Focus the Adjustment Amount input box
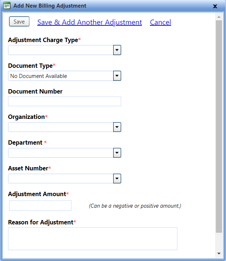Screen dimensions: 226x261 point(40,206)
